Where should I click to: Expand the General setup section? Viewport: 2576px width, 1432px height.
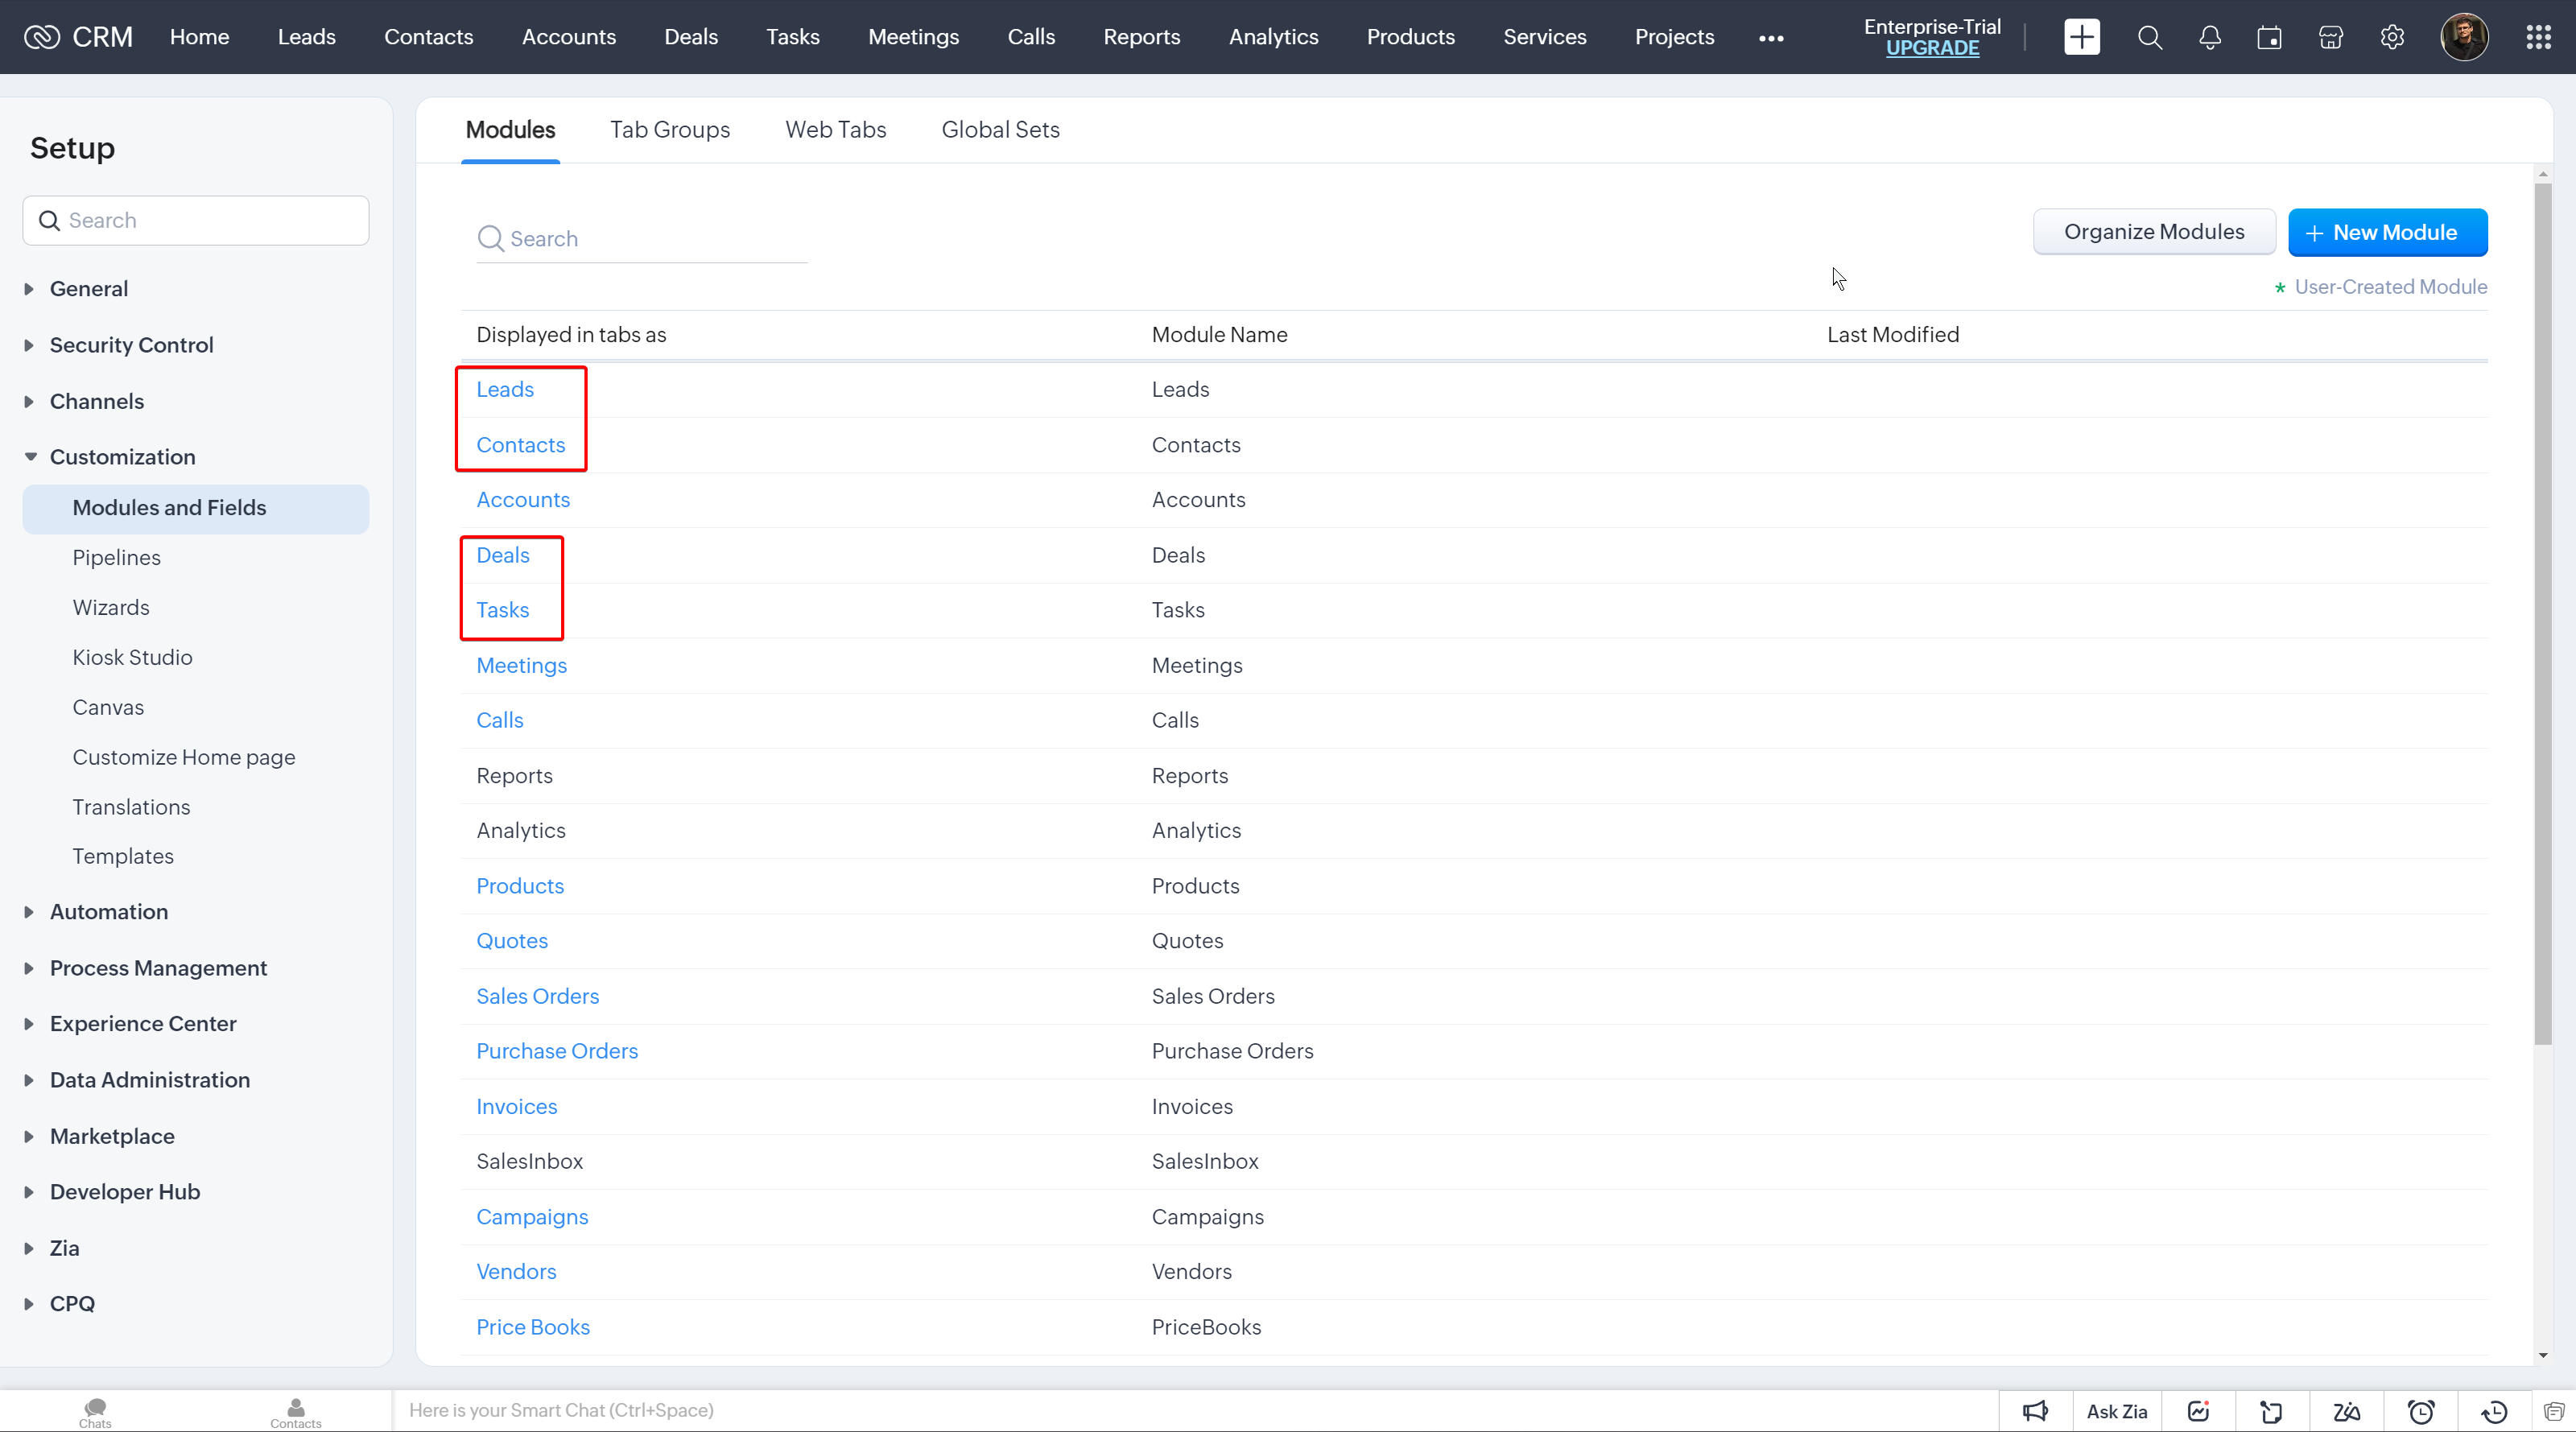[x=88, y=289]
